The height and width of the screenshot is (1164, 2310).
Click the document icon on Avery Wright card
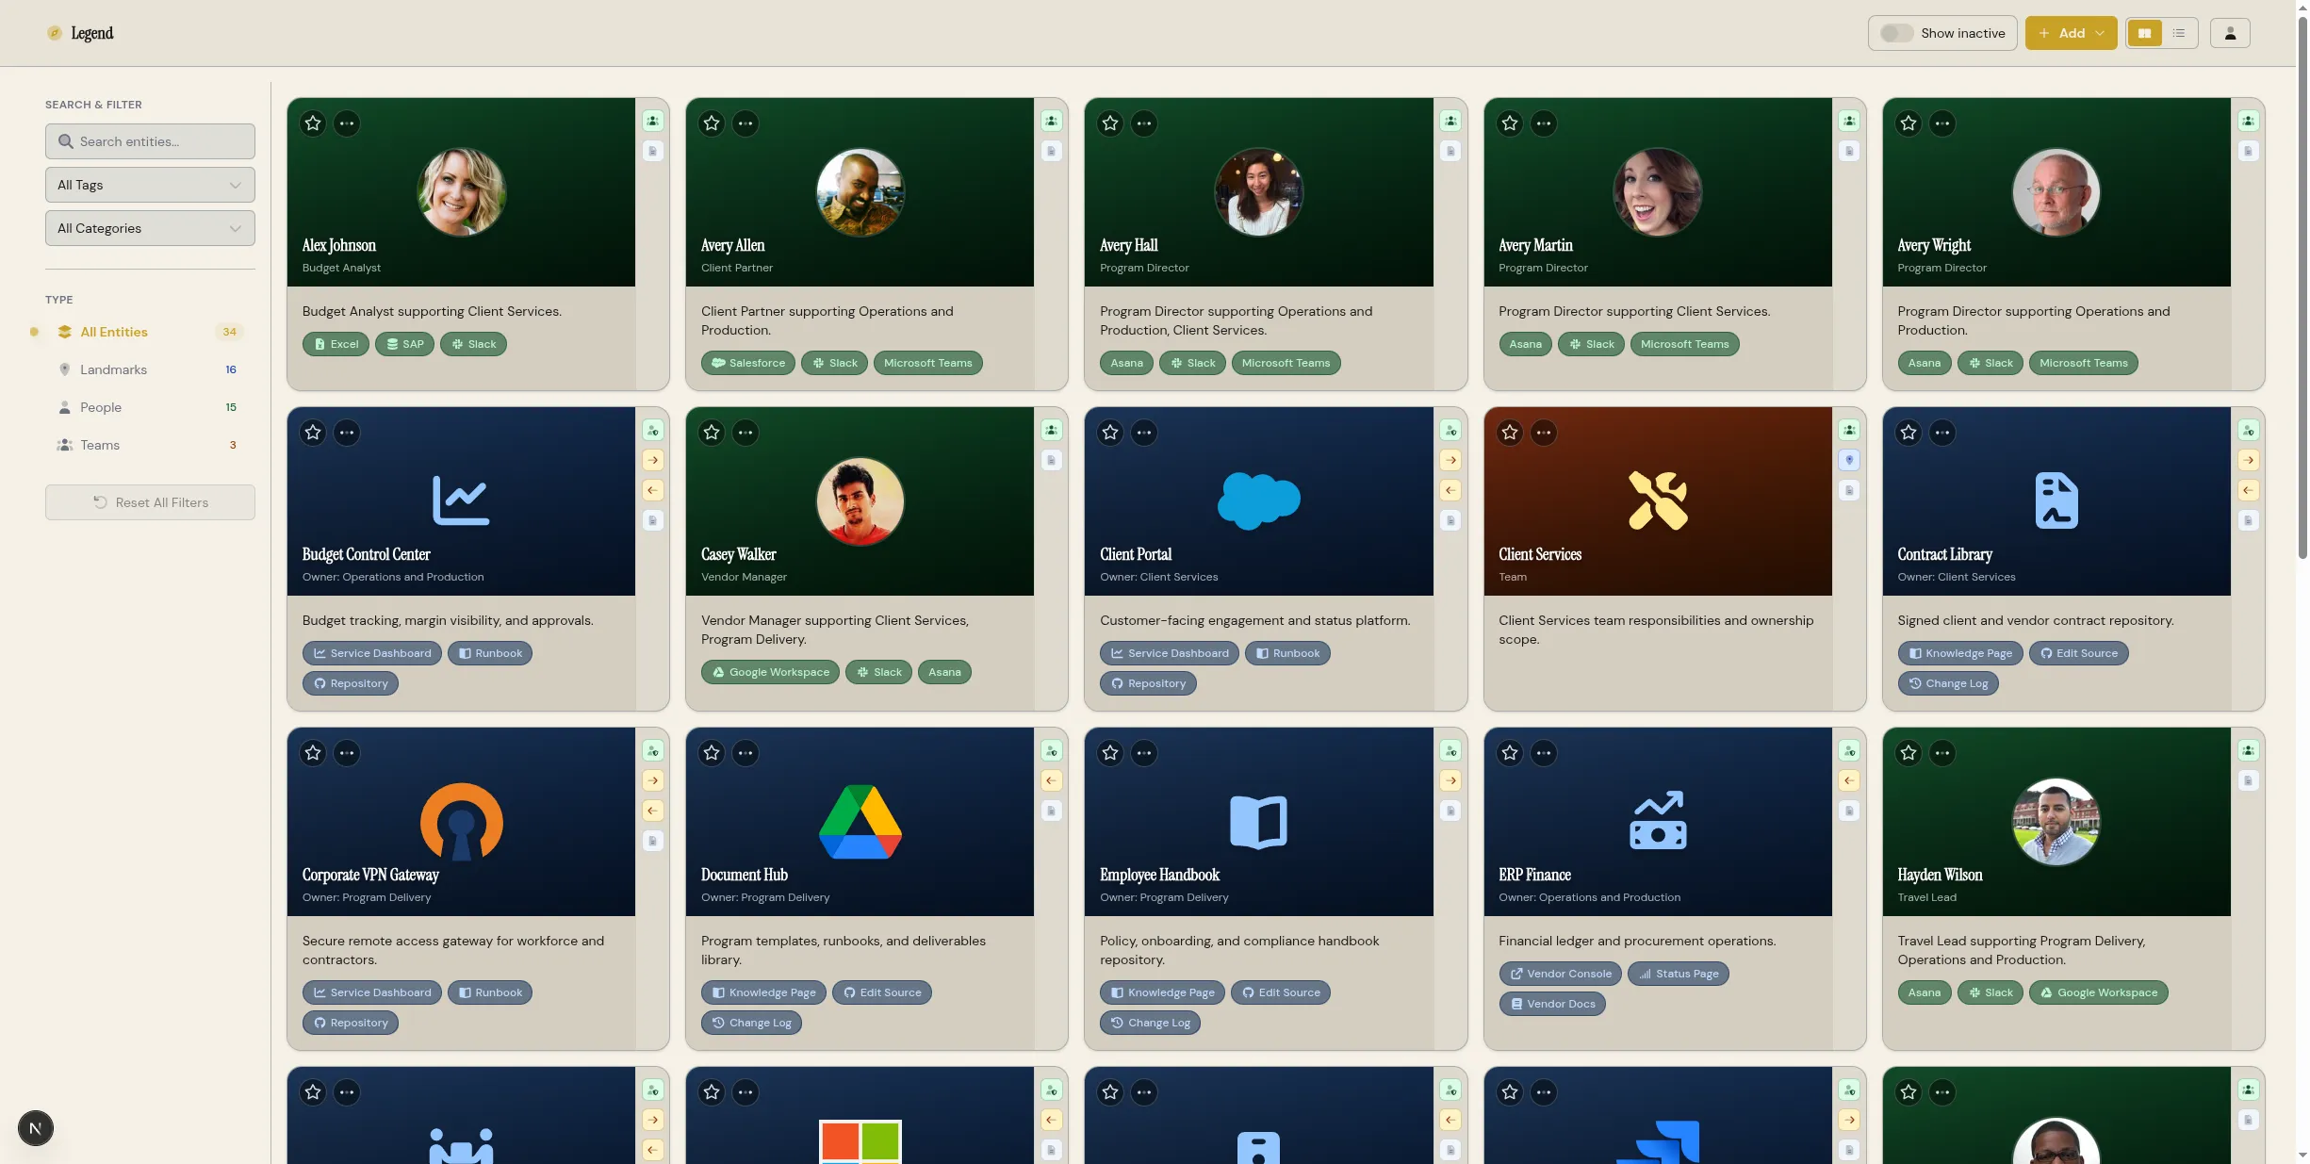[2249, 151]
